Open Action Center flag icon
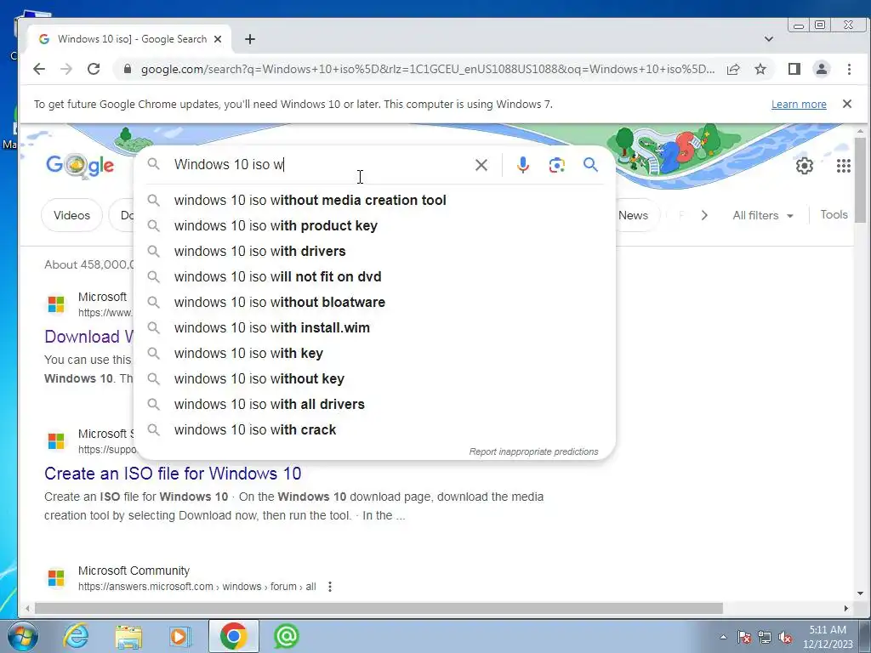Image resolution: width=871 pixels, height=653 pixels. pos(744,638)
